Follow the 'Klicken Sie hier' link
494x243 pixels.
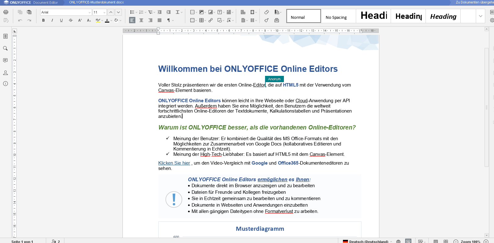[174, 163]
